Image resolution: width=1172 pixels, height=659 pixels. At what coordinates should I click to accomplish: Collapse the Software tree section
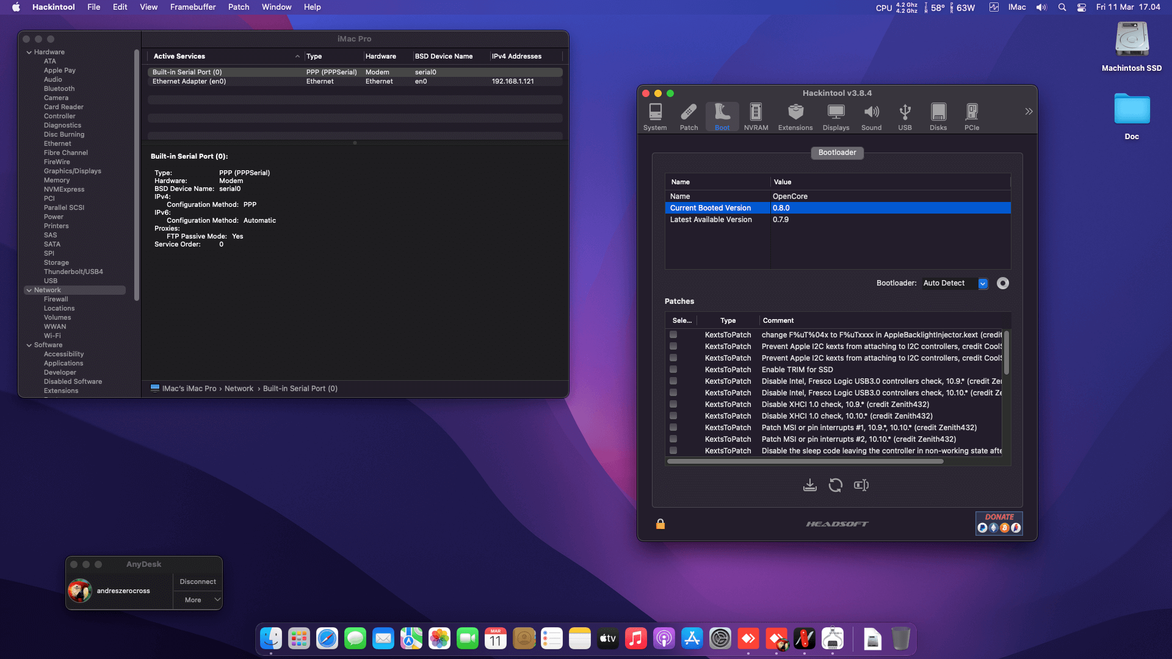point(29,345)
